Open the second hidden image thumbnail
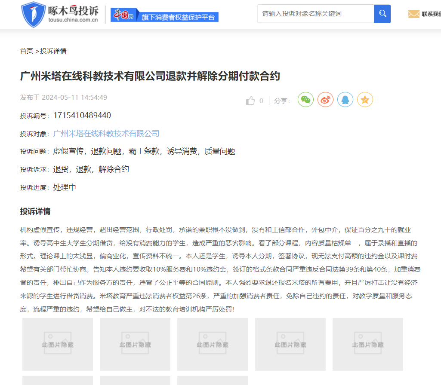Viewport: 441px width, 385px height. [x=135, y=344]
